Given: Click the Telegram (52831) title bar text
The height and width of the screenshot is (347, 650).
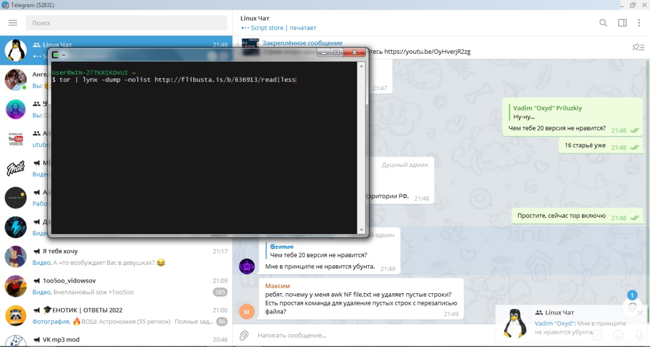Looking at the screenshot, I should coord(32,5).
